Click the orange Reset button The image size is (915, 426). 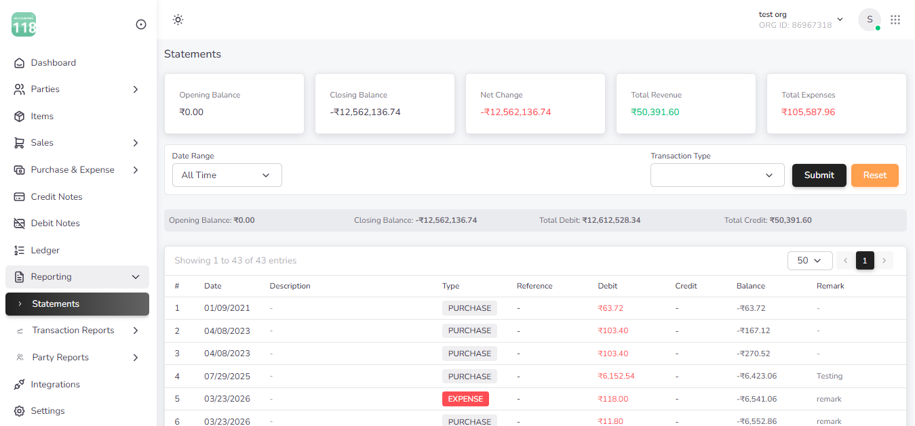(x=875, y=175)
